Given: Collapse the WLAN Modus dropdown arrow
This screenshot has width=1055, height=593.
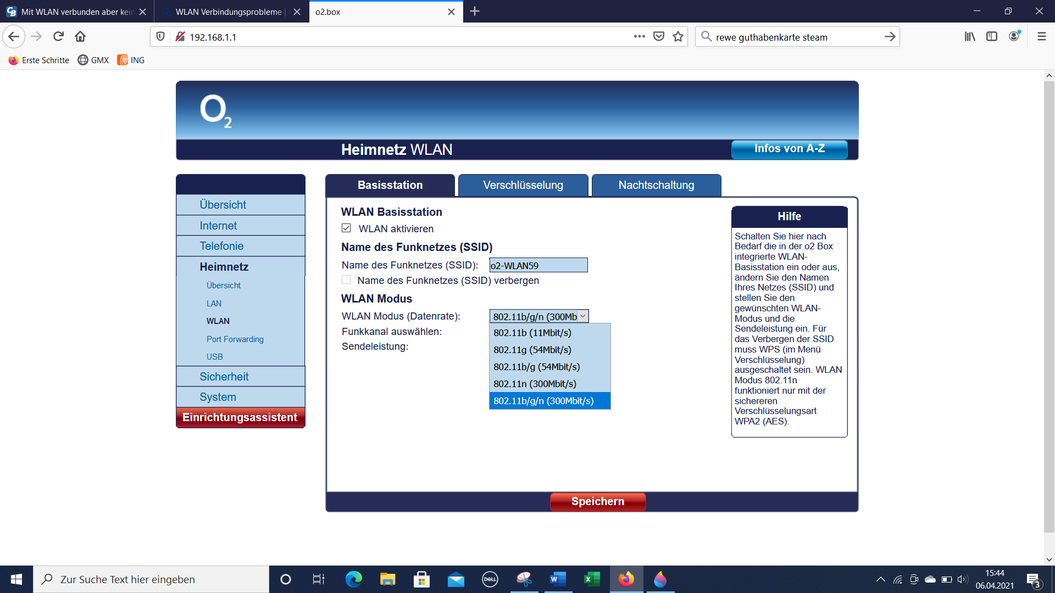Looking at the screenshot, I should coord(583,316).
